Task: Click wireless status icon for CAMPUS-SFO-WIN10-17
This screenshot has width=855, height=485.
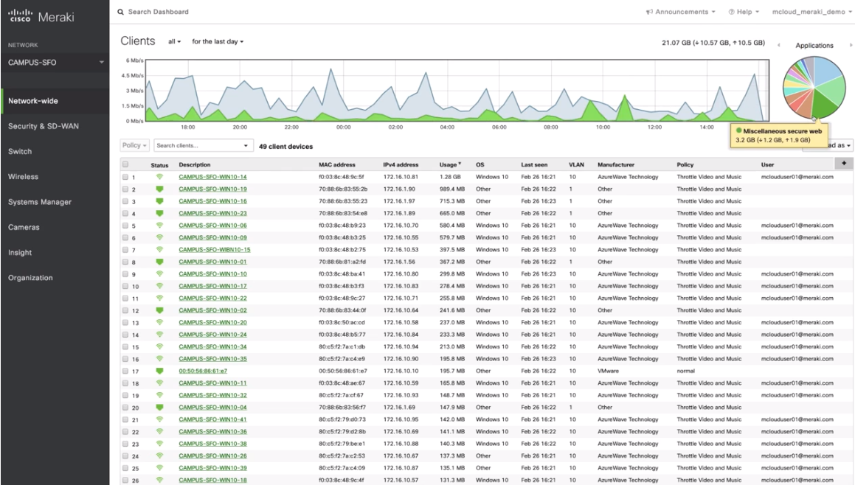Action: click(x=160, y=286)
